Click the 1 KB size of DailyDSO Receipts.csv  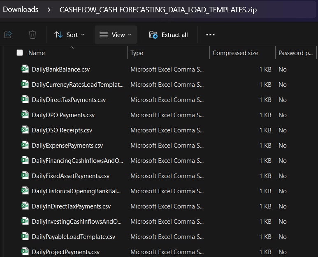point(265,130)
